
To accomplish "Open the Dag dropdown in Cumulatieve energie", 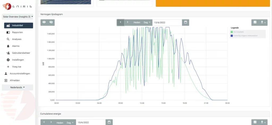I will [70, 123].
